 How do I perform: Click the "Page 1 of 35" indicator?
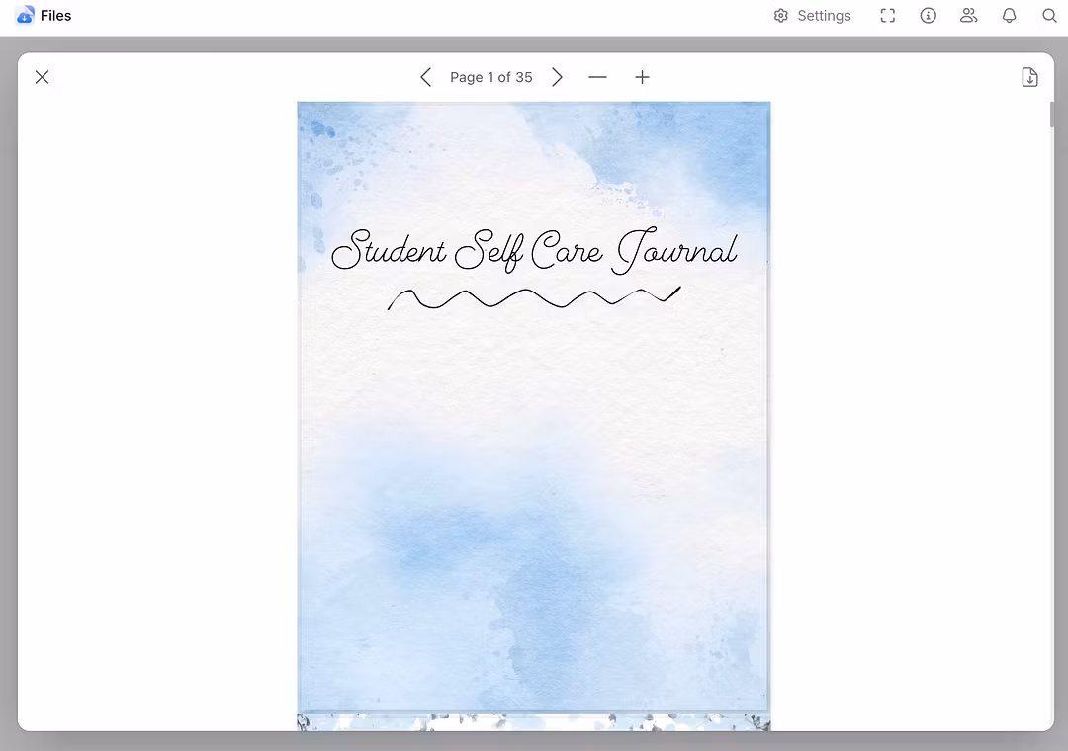pyautogui.click(x=490, y=77)
